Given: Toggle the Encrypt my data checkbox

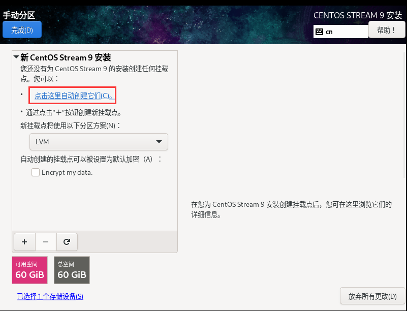Looking at the screenshot, I should click(36, 172).
